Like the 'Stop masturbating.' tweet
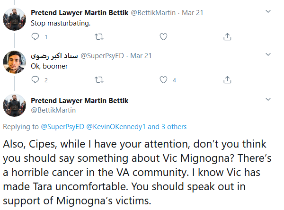The image size is (284, 210). click(x=163, y=37)
